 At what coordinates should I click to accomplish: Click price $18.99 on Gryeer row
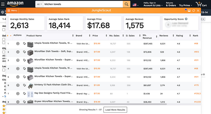coord(97,102)
